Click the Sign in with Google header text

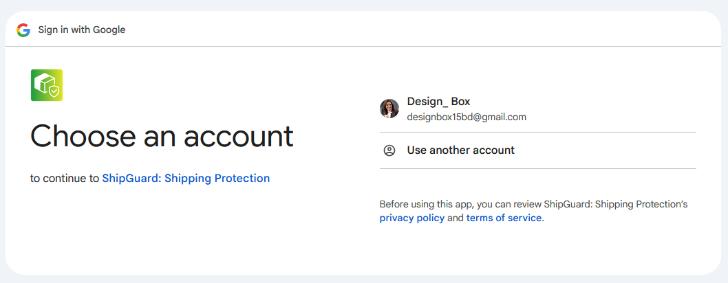point(82,30)
